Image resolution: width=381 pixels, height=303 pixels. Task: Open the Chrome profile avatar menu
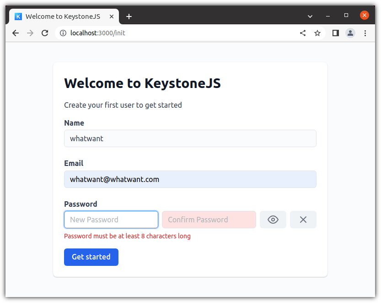350,33
